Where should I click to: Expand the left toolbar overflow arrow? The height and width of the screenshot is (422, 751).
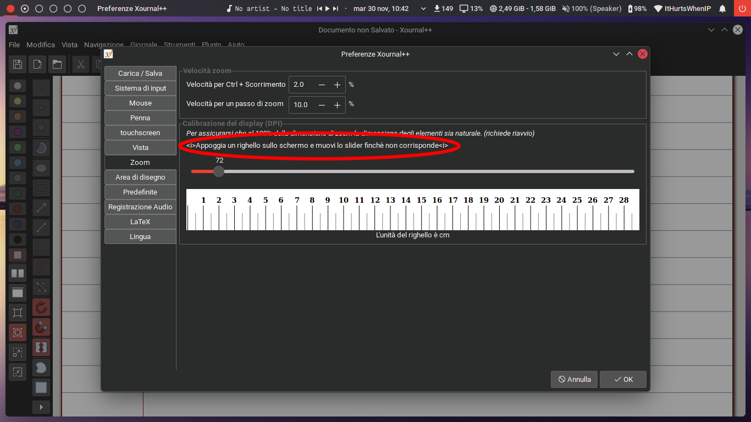pyautogui.click(x=41, y=407)
